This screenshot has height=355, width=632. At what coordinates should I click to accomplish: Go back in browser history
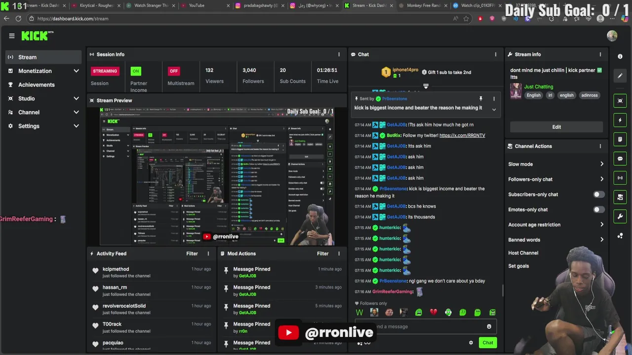click(x=6, y=18)
